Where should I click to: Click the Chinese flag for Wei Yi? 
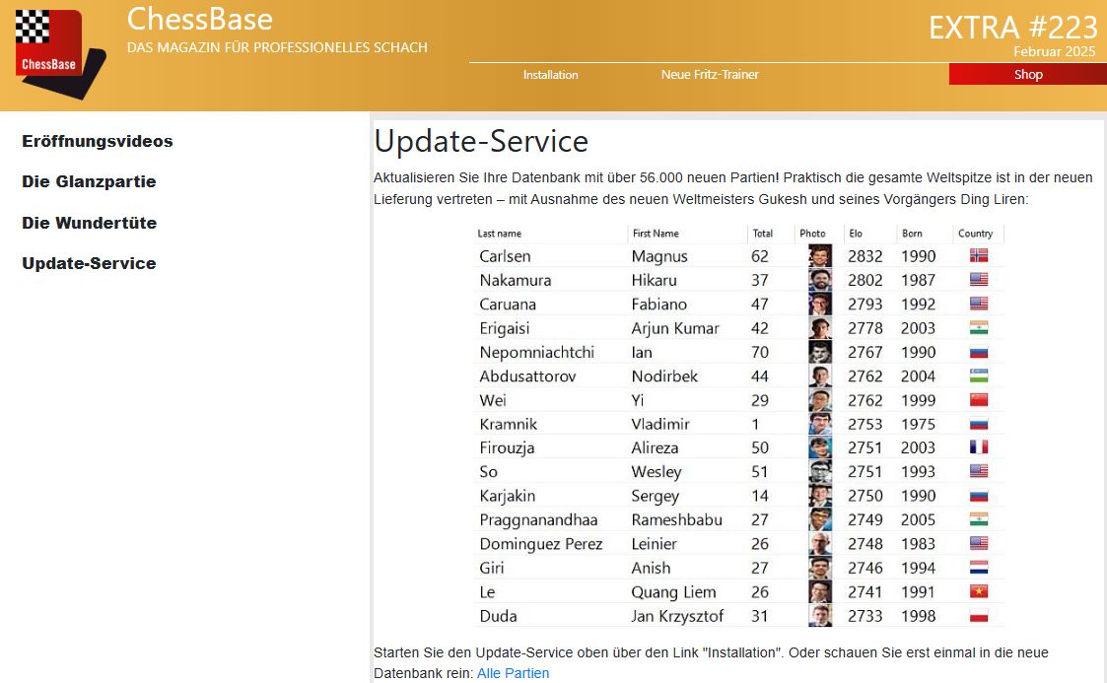tap(978, 400)
